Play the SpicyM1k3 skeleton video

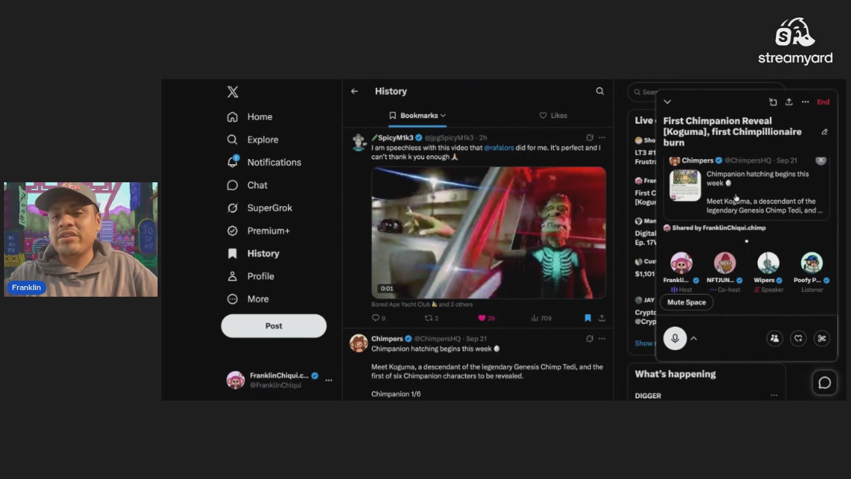coord(489,232)
